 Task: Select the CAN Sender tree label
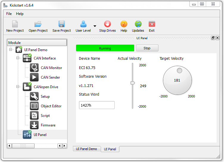pos(50,77)
